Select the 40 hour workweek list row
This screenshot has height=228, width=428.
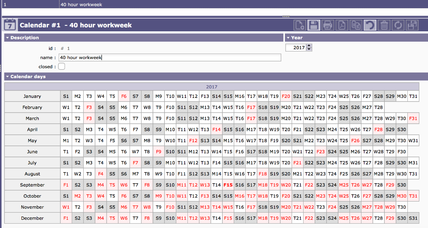point(81,5)
